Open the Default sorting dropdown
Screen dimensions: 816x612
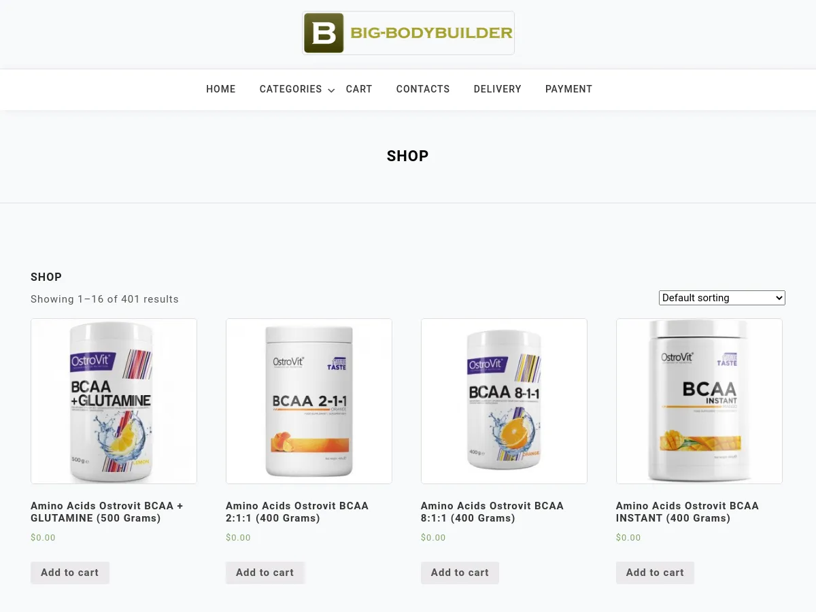click(x=721, y=298)
